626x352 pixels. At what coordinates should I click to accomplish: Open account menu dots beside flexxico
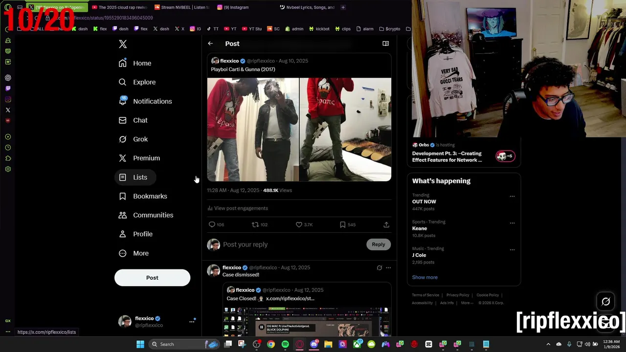coord(192,322)
